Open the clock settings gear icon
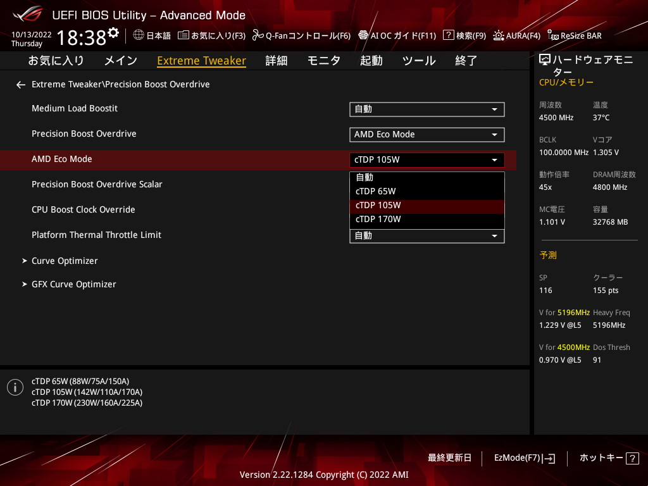Viewport: 648px width, 486px height. pos(113,33)
